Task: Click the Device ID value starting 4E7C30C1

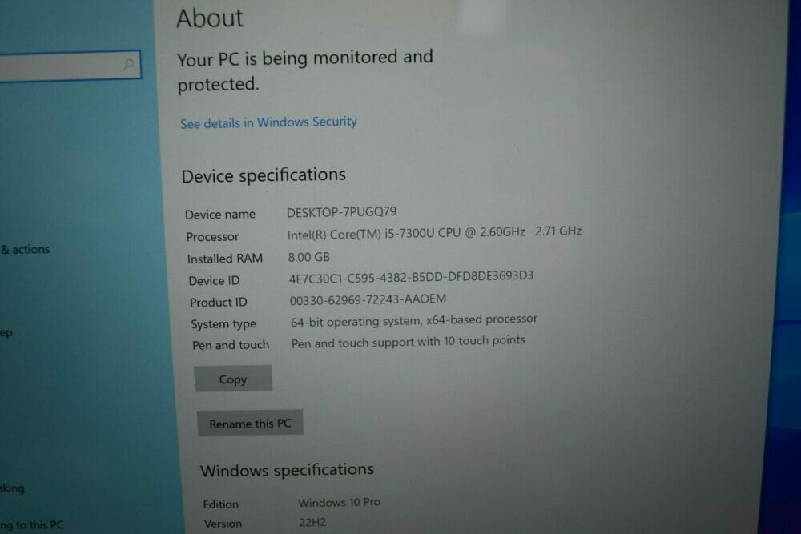Action: (x=411, y=277)
